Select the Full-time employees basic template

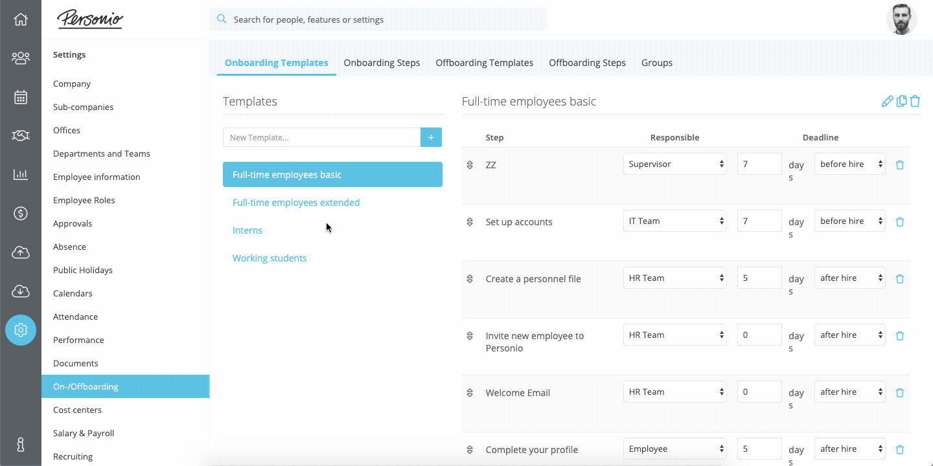pyautogui.click(x=332, y=175)
